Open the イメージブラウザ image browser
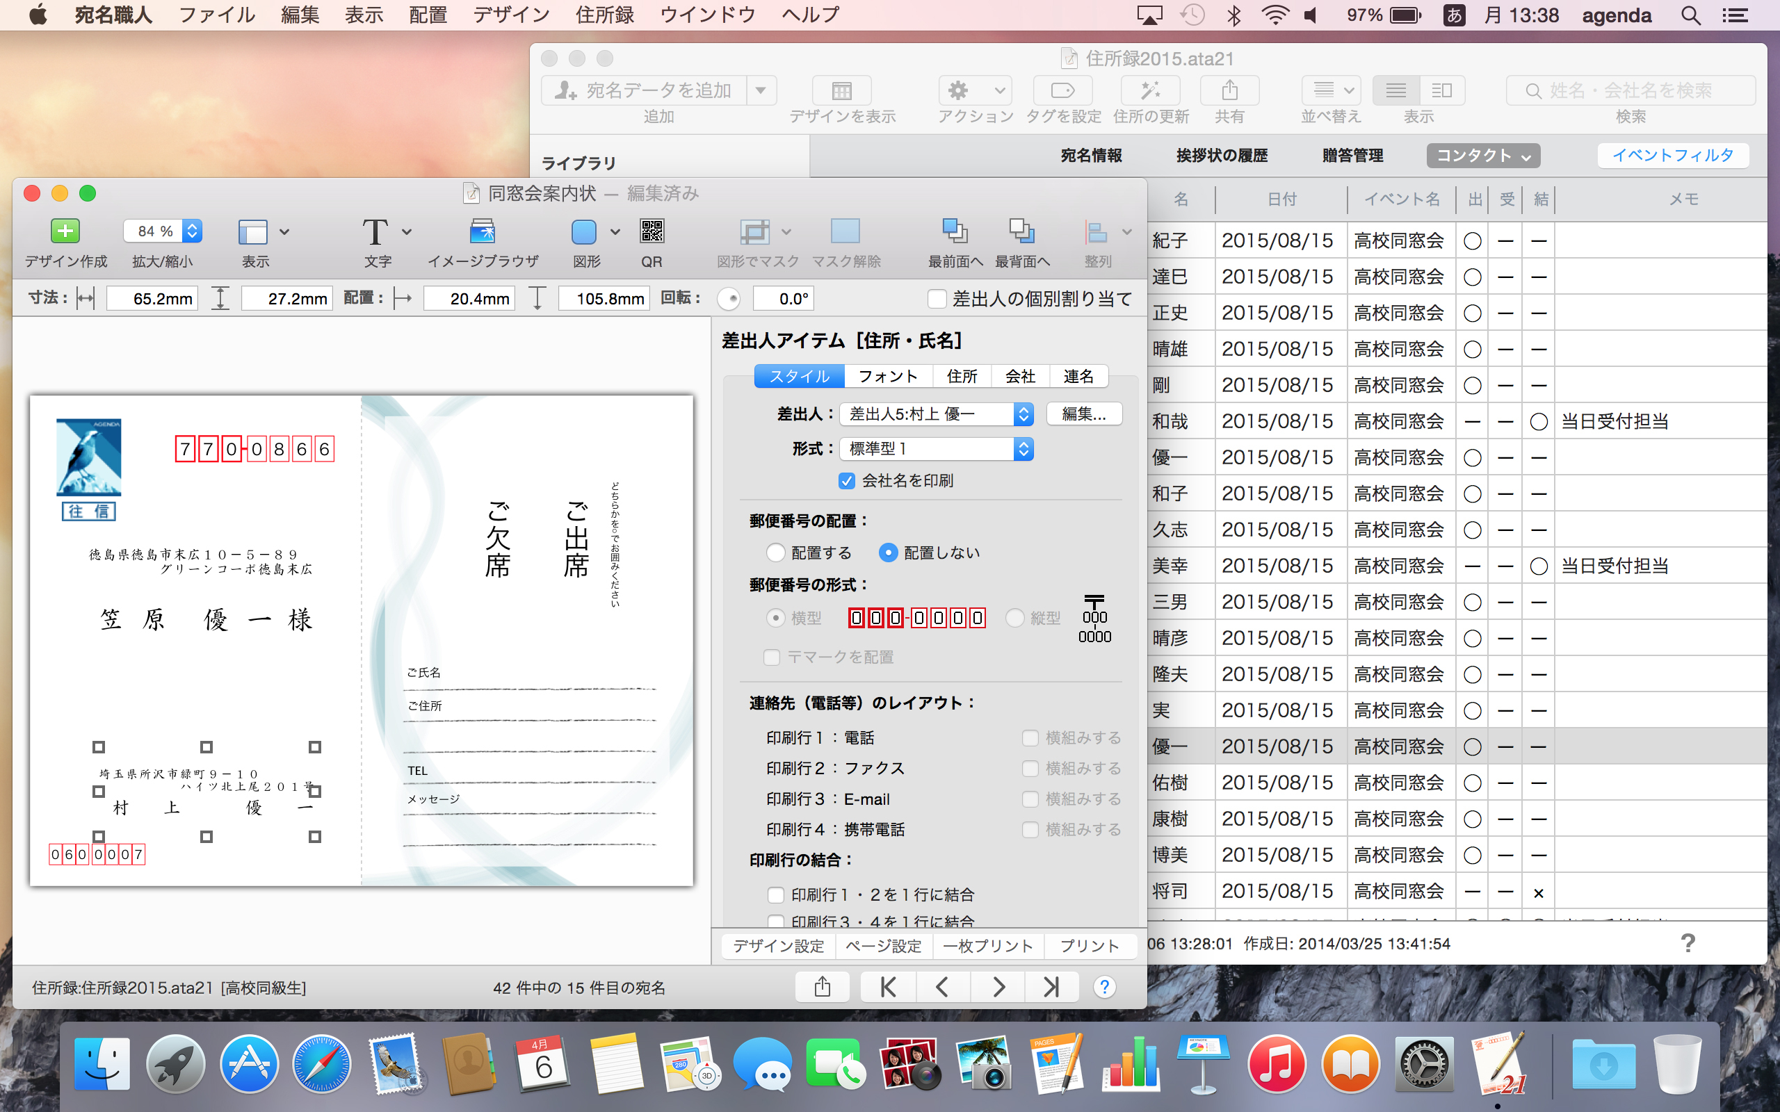 (483, 231)
